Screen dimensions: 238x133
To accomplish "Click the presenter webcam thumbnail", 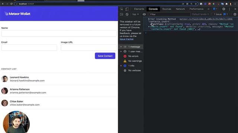I will (16, 122).
